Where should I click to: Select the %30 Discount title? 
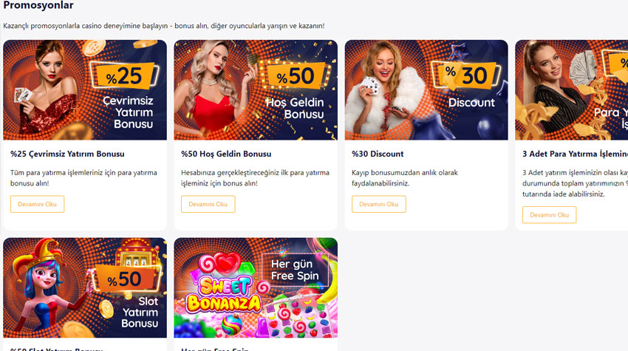click(378, 154)
